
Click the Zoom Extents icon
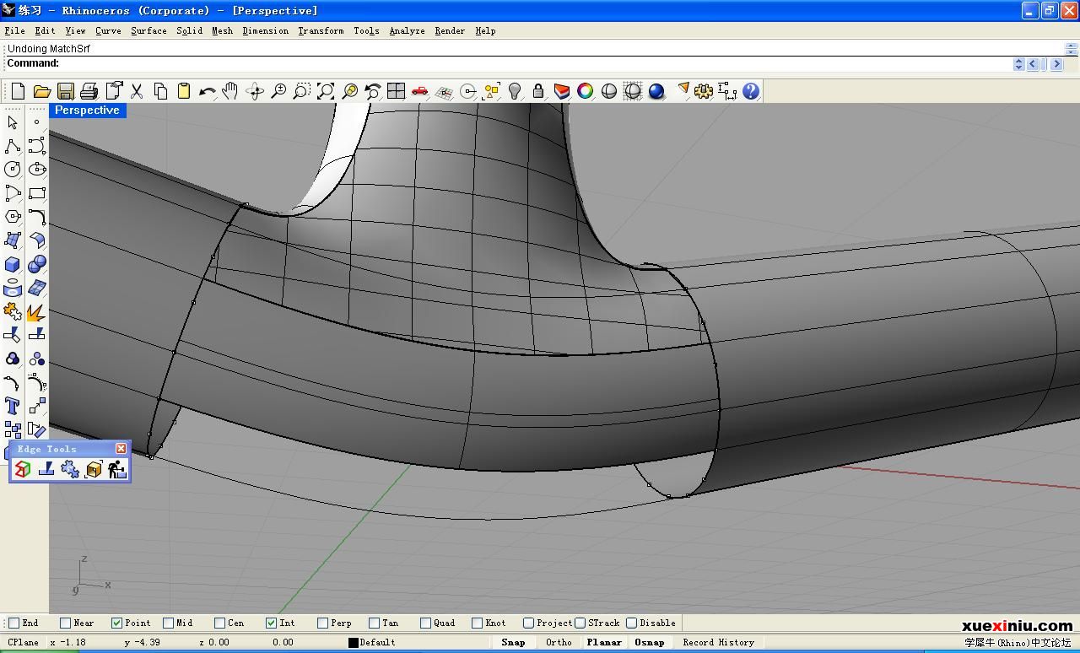[325, 91]
